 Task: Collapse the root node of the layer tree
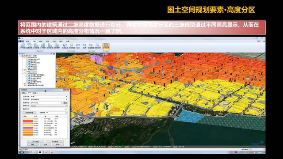pyautogui.click(x=20, y=56)
